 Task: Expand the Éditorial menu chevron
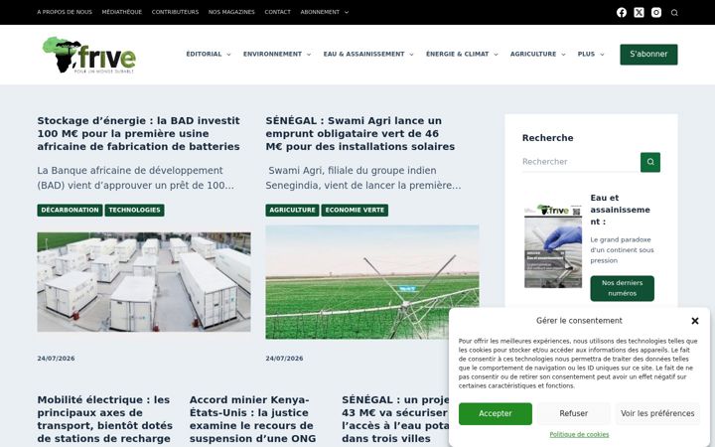click(x=229, y=55)
